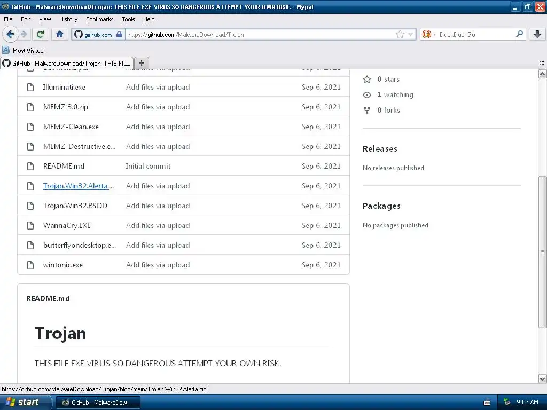547x410 pixels.
Task: Click the vertical scrollbar up arrow
Action: point(542,74)
